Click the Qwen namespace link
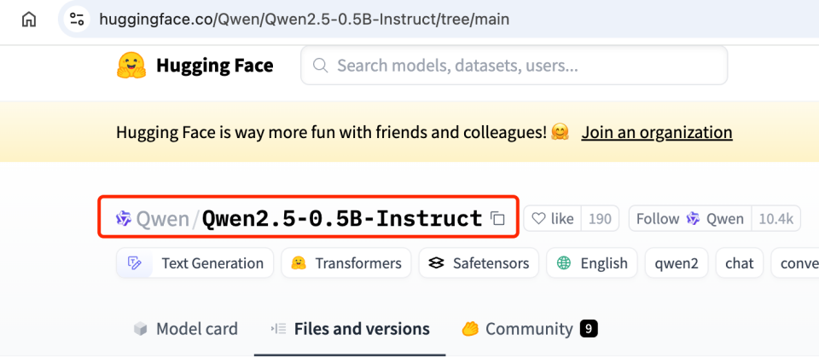The height and width of the screenshot is (363, 819). coord(162,219)
